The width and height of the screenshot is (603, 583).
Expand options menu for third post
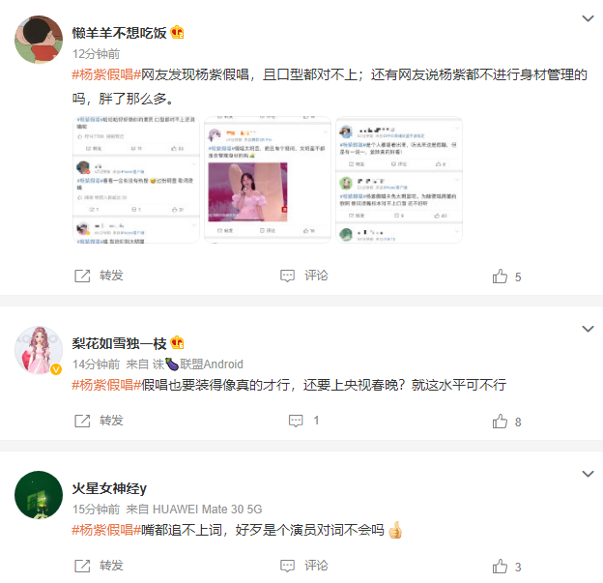click(588, 474)
